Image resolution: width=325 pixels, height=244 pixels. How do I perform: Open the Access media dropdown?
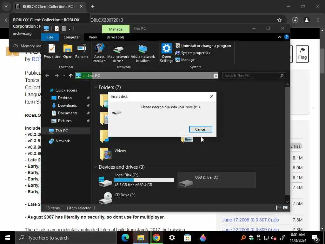tap(99, 53)
